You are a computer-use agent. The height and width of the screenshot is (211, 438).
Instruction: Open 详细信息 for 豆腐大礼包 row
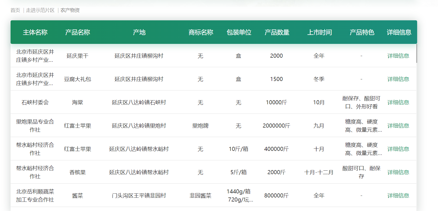tap(398, 79)
